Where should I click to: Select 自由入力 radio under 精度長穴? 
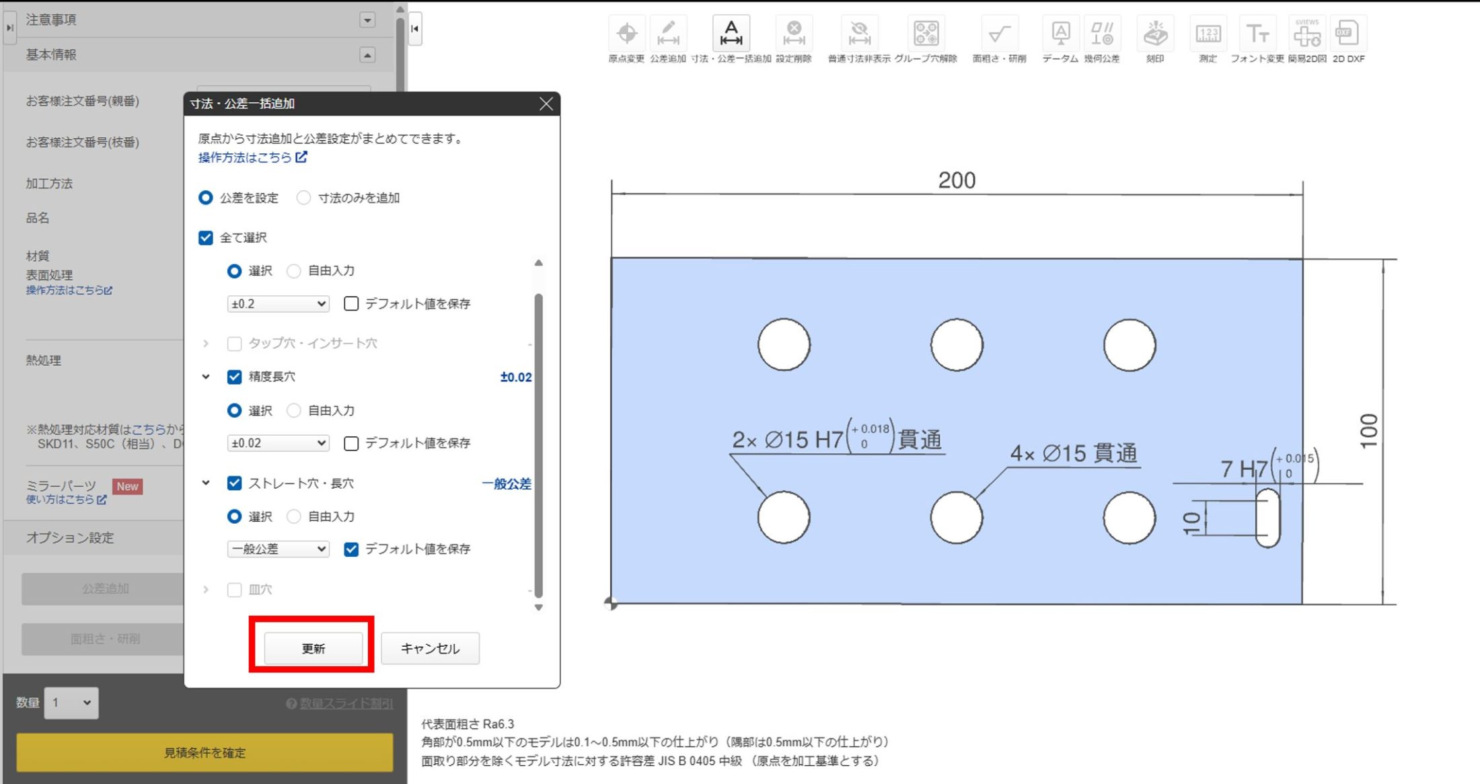[x=293, y=410]
